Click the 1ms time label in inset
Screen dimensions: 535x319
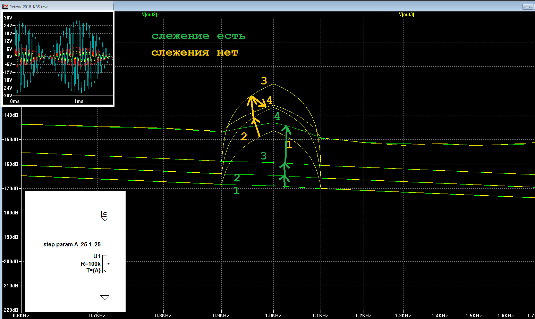[x=79, y=101]
